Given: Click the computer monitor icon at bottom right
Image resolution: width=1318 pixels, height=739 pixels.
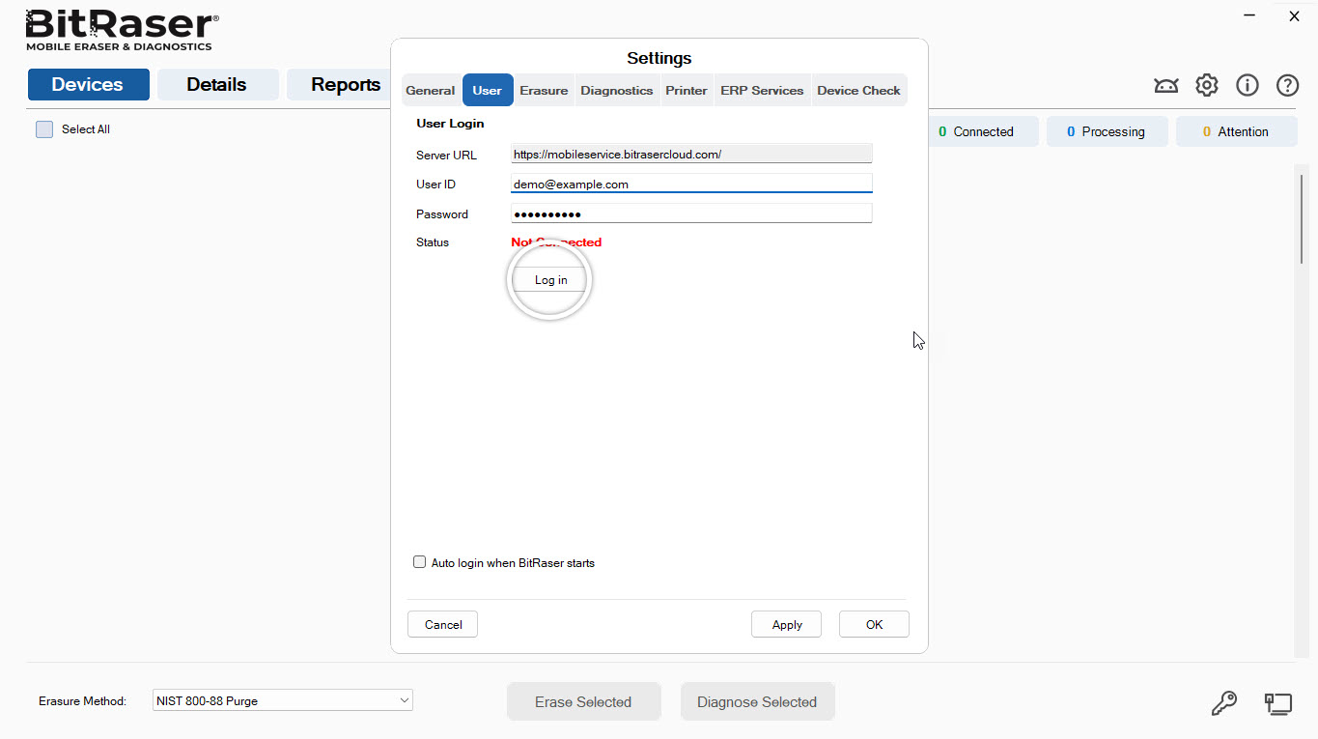Looking at the screenshot, I should click(1277, 702).
